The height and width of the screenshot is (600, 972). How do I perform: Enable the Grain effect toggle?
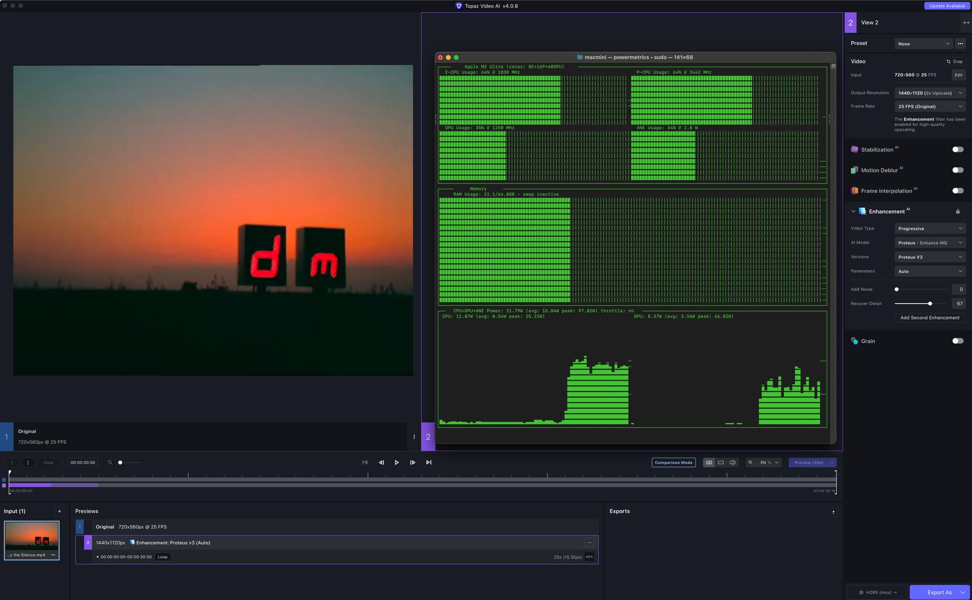point(957,340)
